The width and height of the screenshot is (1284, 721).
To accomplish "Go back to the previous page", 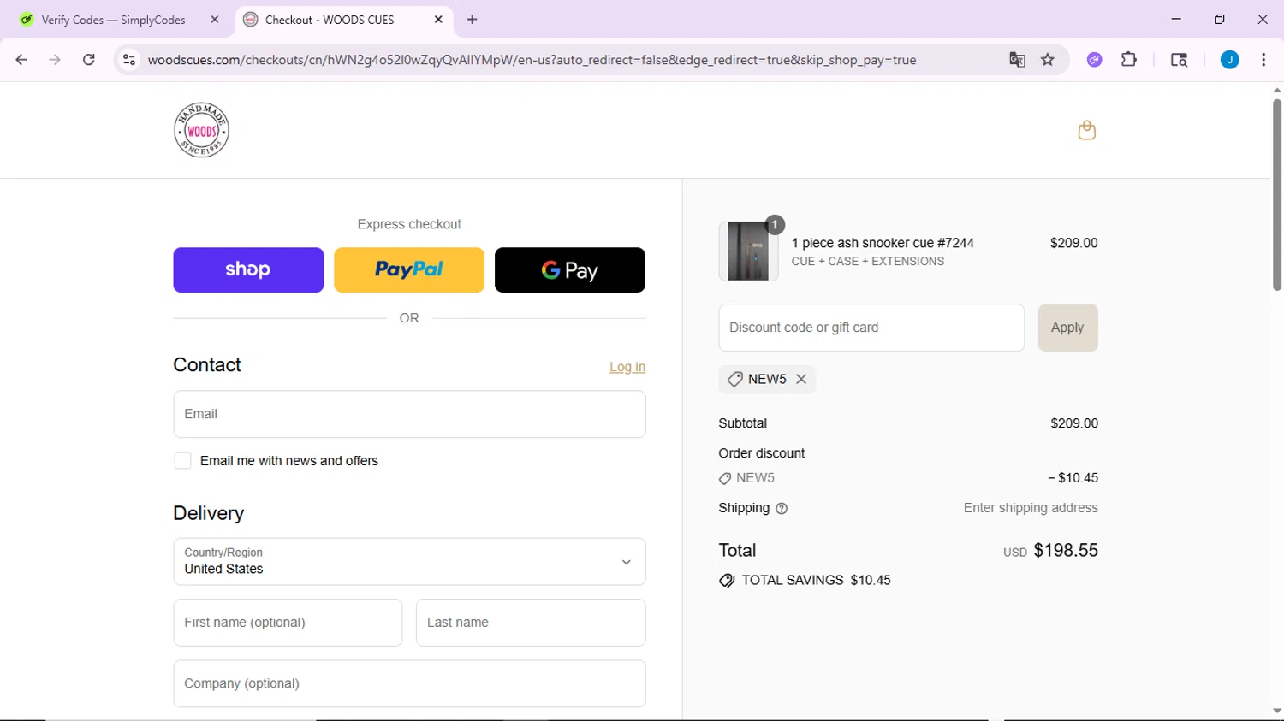I will click(21, 60).
